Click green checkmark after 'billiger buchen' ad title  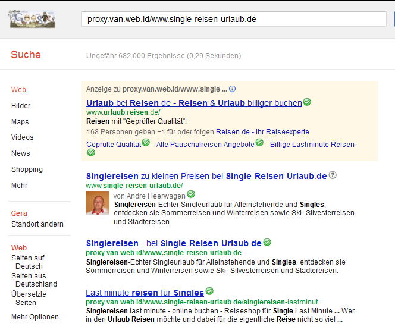click(307, 102)
